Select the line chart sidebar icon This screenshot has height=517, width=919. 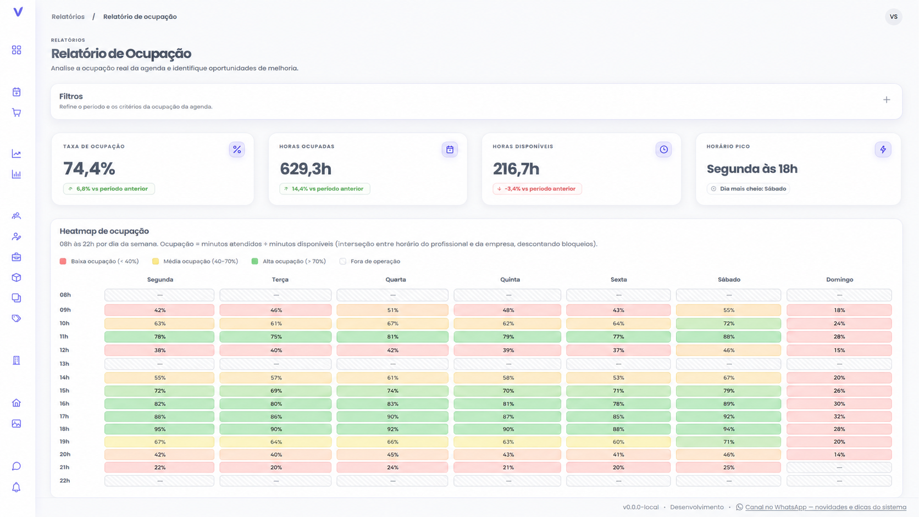[x=16, y=154]
